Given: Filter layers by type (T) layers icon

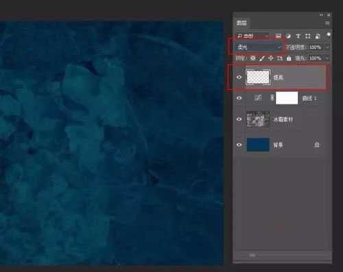Looking at the screenshot, I should [x=298, y=36].
